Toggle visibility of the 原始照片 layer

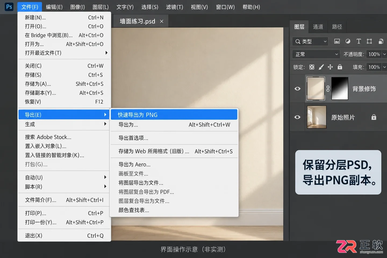(298, 117)
